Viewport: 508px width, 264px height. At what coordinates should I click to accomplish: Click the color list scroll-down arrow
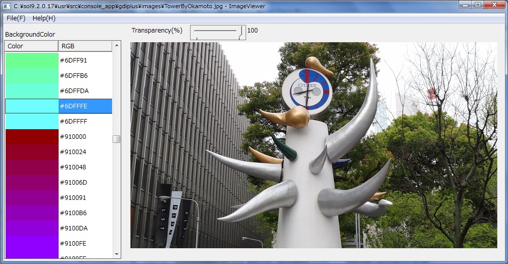[117, 254]
